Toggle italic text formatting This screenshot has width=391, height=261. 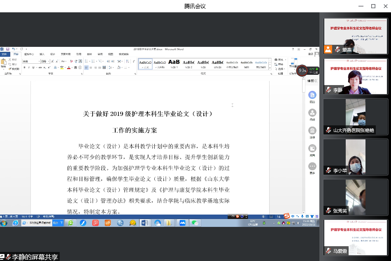click(x=30, y=67)
